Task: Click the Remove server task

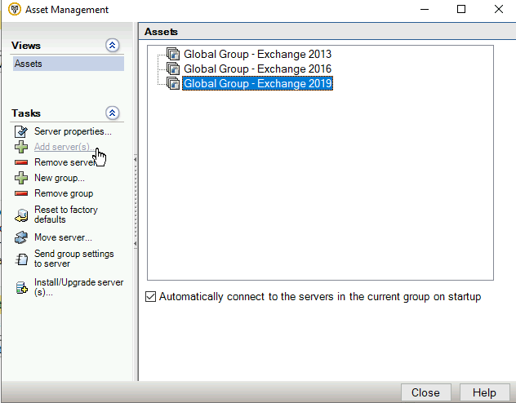Action: pyautogui.click(x=64, y=162)
